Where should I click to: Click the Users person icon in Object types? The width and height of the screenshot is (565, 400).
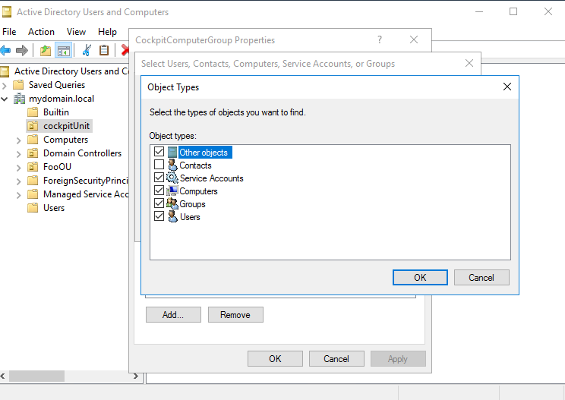click(x=172, y=217)
